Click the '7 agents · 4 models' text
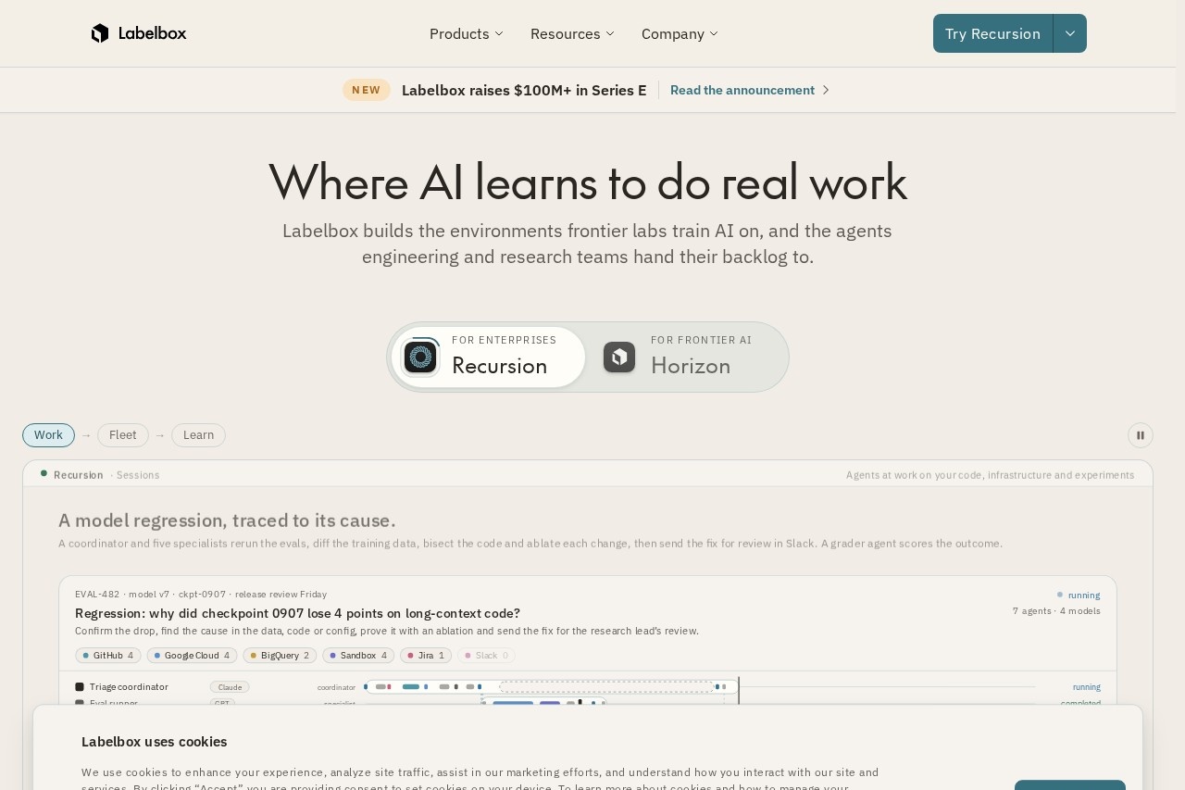The image size is (1185, 790). click(1056, 611)
